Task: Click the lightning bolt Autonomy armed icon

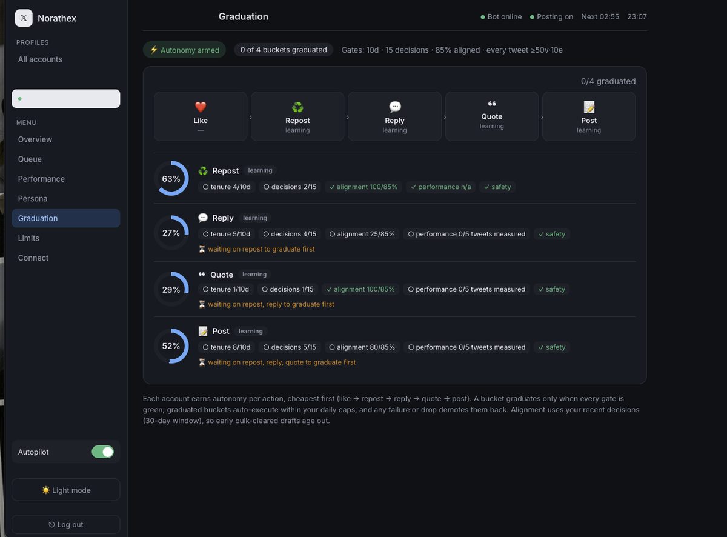Action: click(x=154, y=50)
